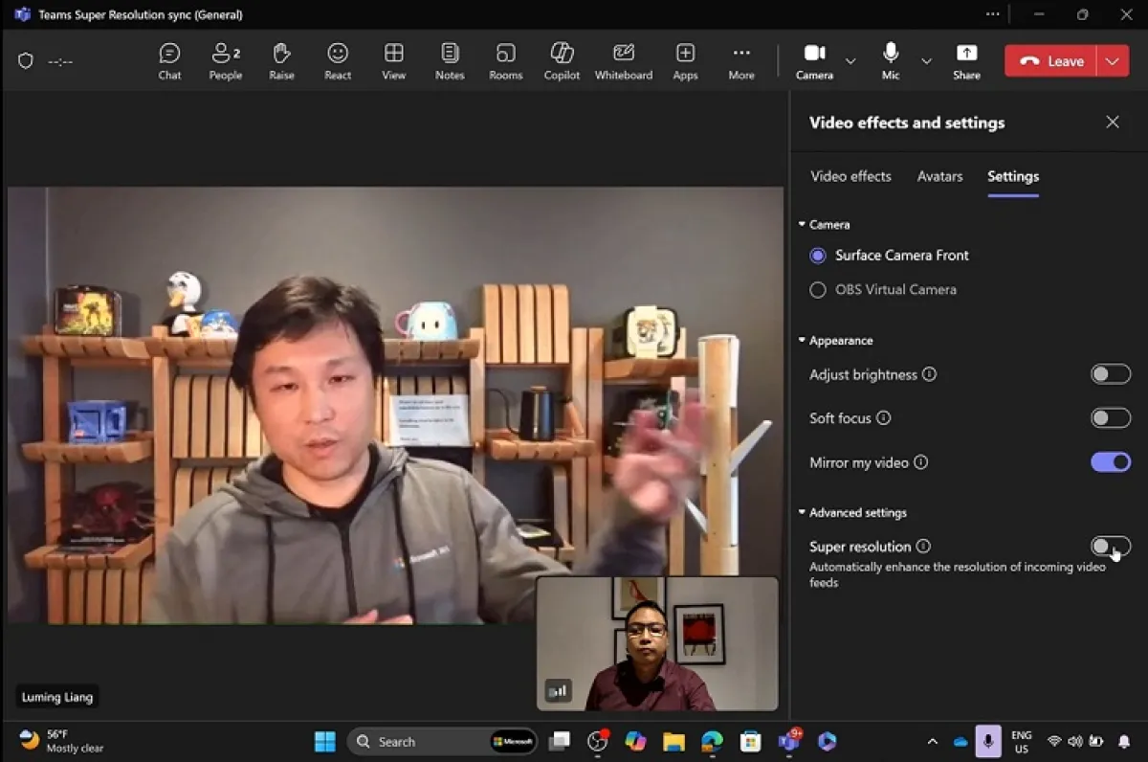The image size is (1148, 762).
Task: Open the React emoji picker
Action: [x=337, y=60]
